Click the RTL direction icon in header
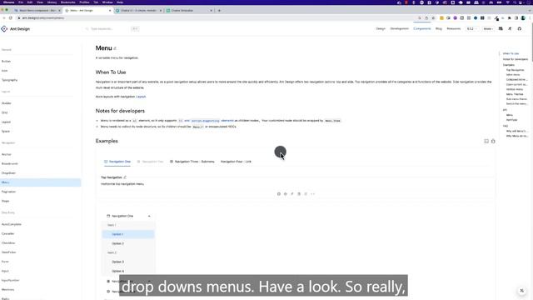533x300 pixels. [x=510, y=29]
